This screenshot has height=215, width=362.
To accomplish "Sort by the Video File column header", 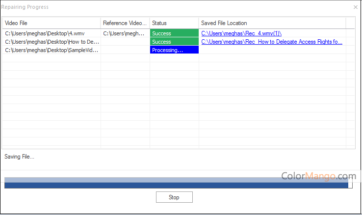I will (x=52, y=24).
